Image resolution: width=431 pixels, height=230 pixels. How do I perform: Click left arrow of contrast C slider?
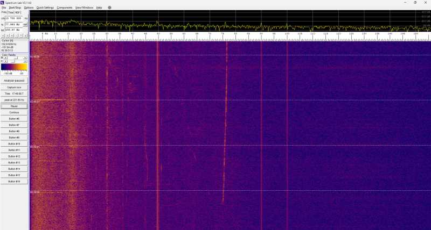(5, 61)
